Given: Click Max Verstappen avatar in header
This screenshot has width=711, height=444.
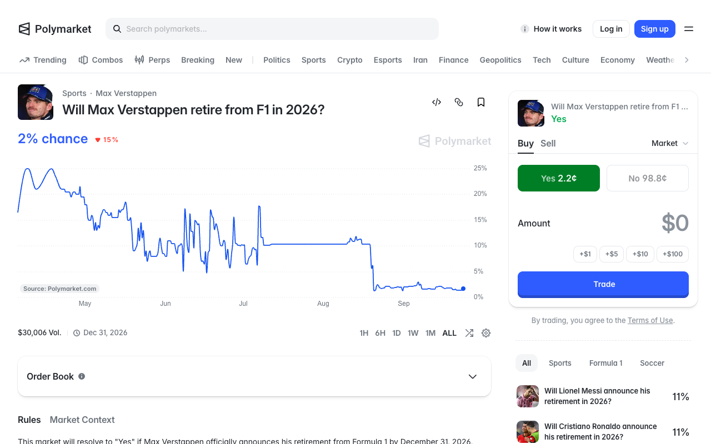Looking at the screenshot, I should [36, 102].
